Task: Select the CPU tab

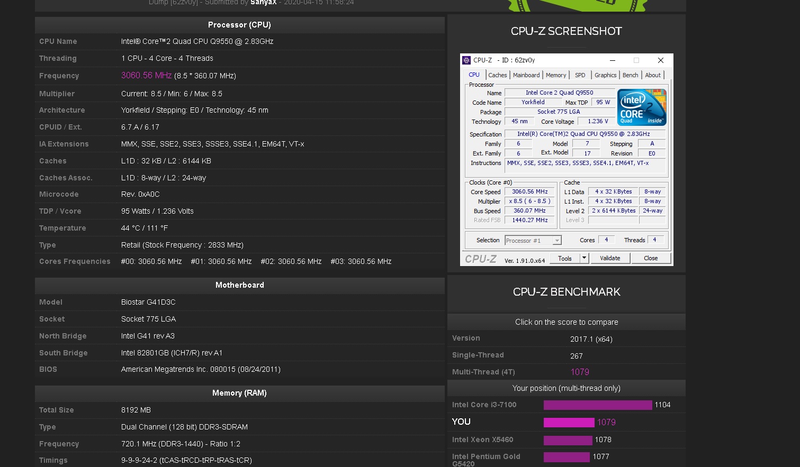Action: click(474, 75)
